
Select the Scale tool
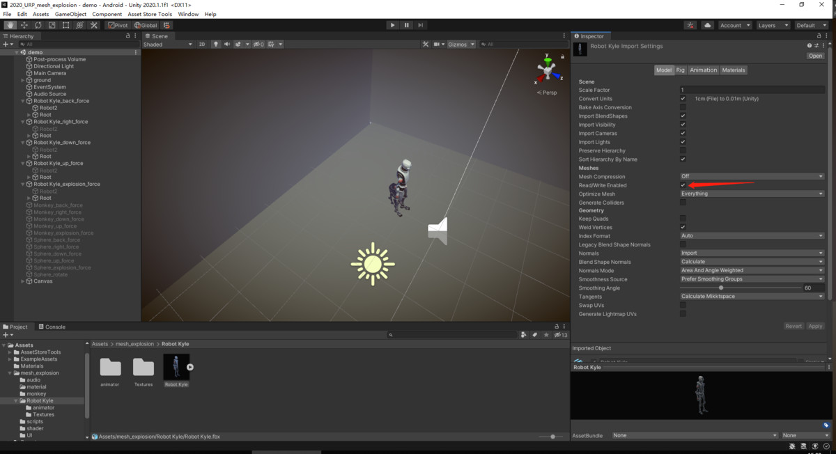pyautogui.click(x=51, y=24)
